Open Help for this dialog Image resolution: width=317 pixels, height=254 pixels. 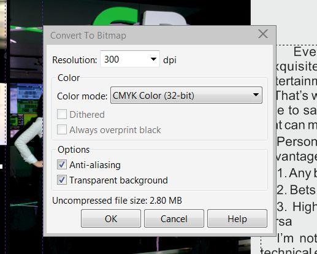coord(237,218)
